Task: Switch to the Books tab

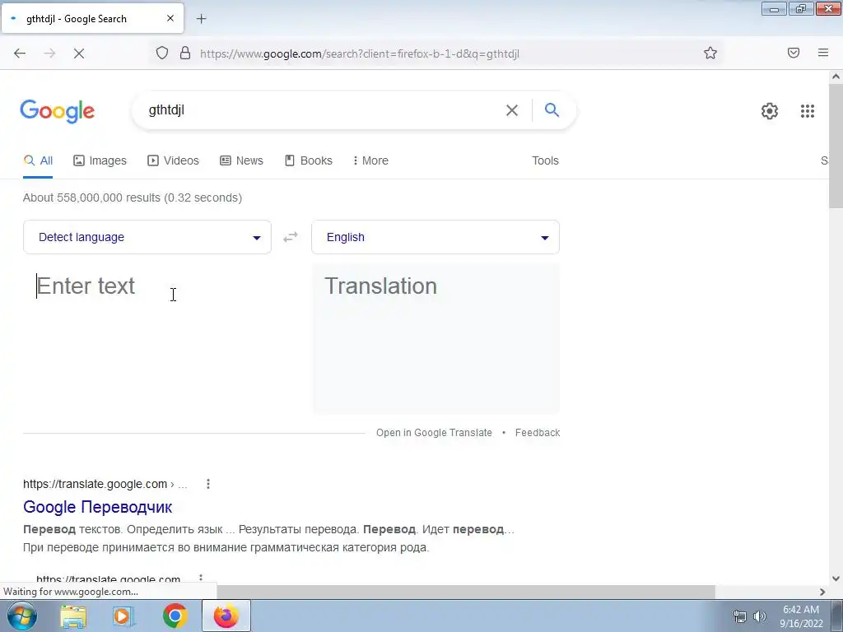Action: click(x=309, y=160)
